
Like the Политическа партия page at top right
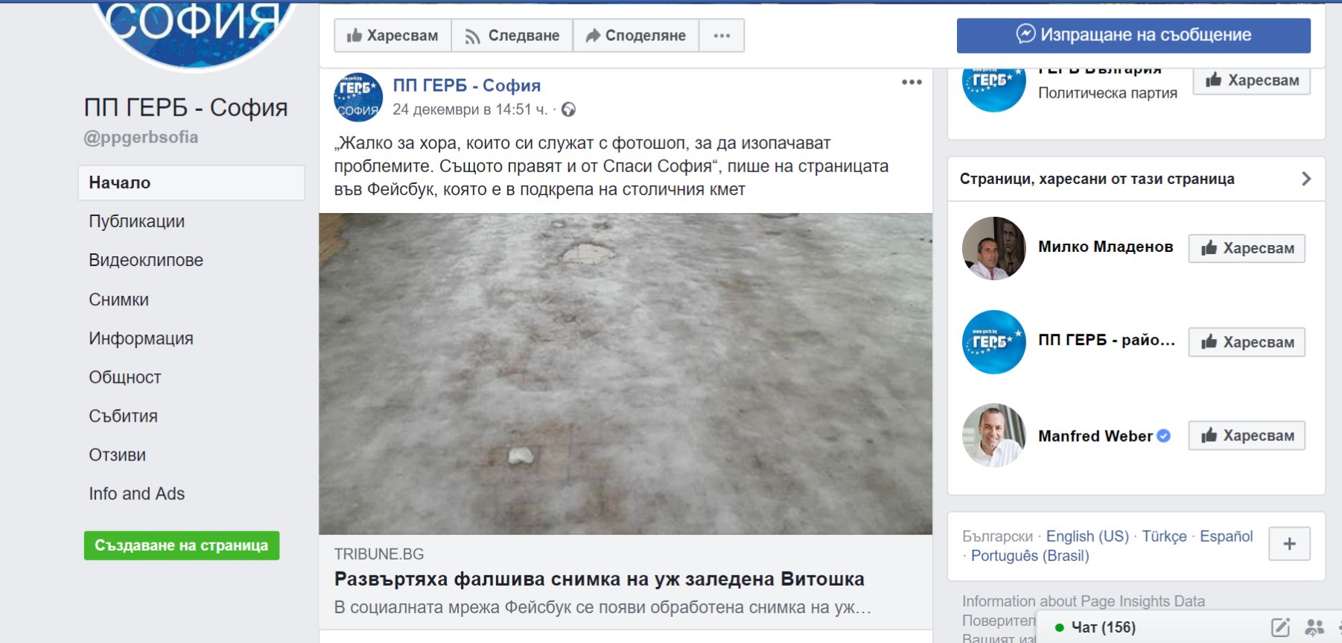(x=1251, y=80)
